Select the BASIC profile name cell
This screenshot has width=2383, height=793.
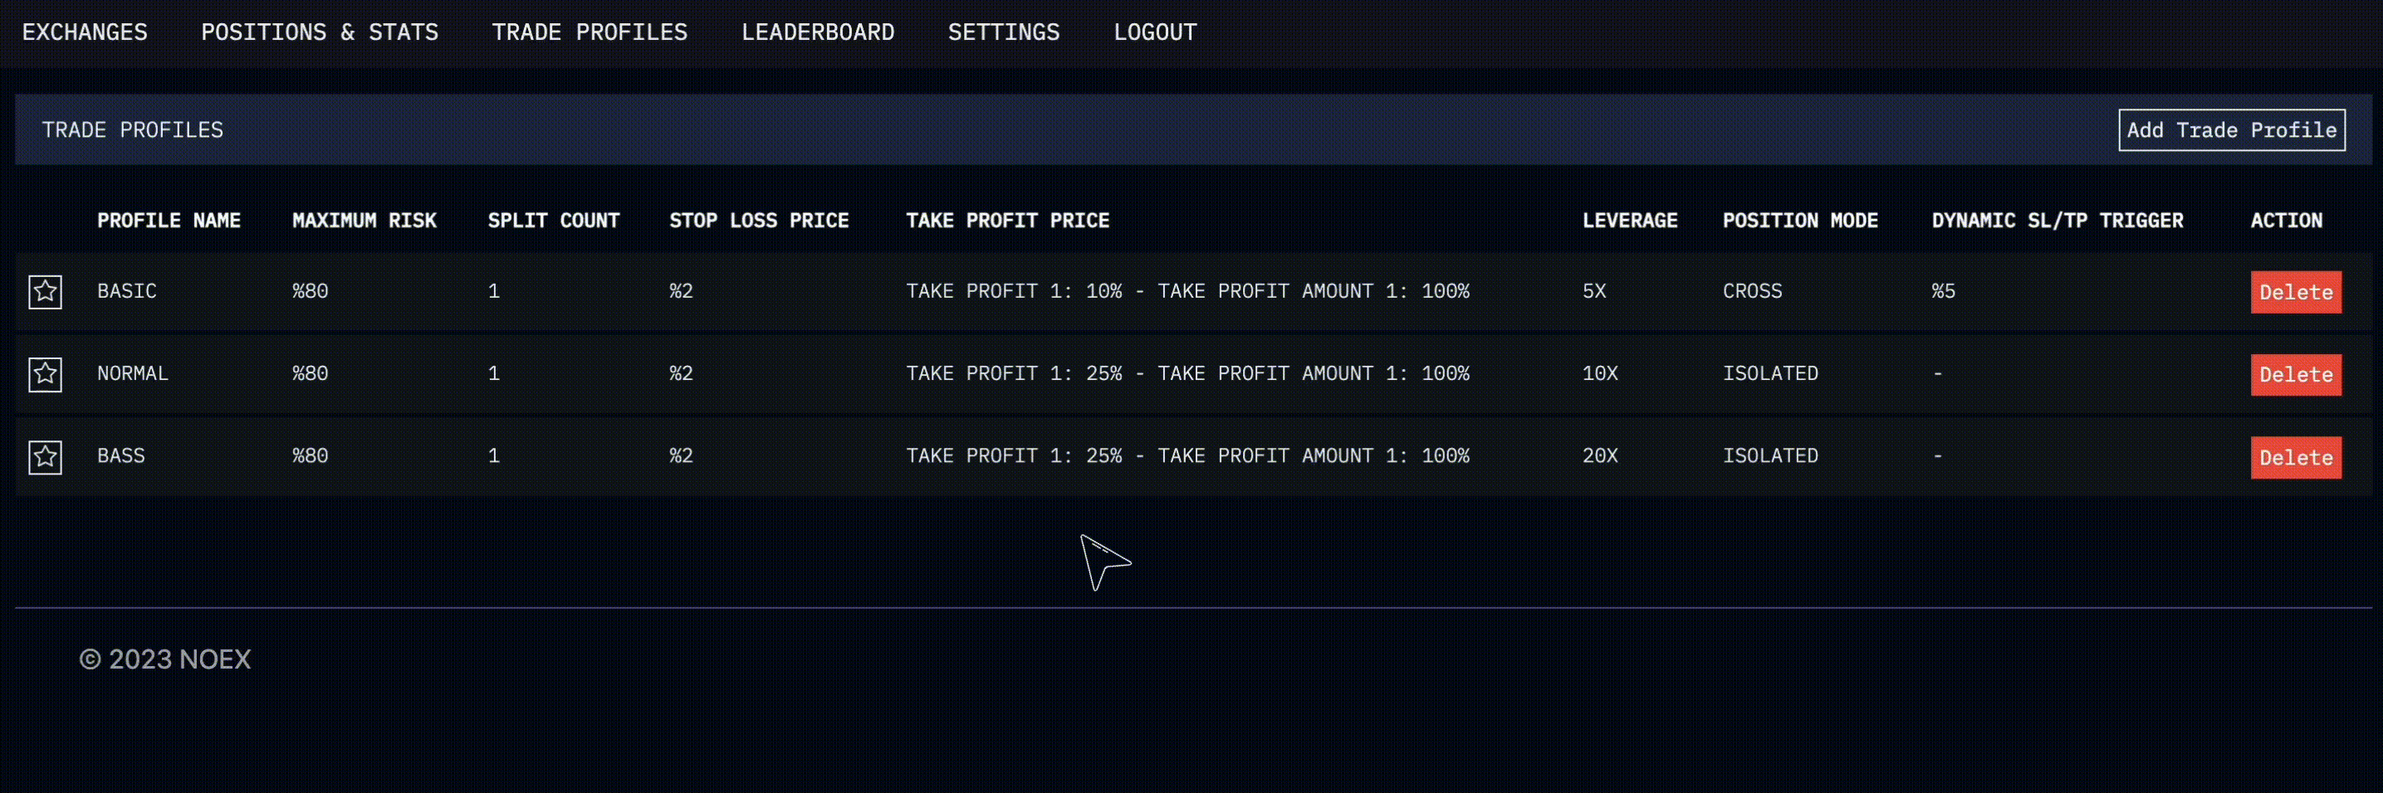pos(127,291)
